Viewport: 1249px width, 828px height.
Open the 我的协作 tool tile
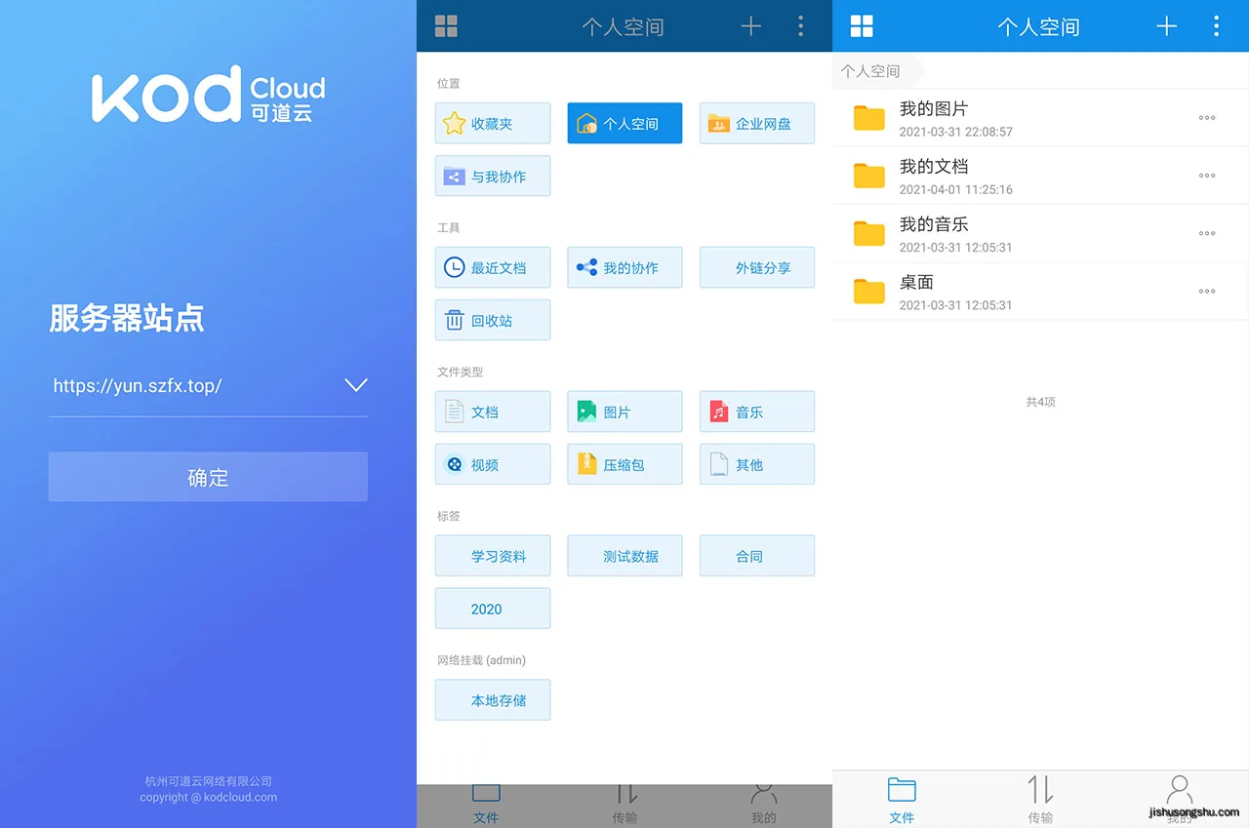(x=624, y=267)
